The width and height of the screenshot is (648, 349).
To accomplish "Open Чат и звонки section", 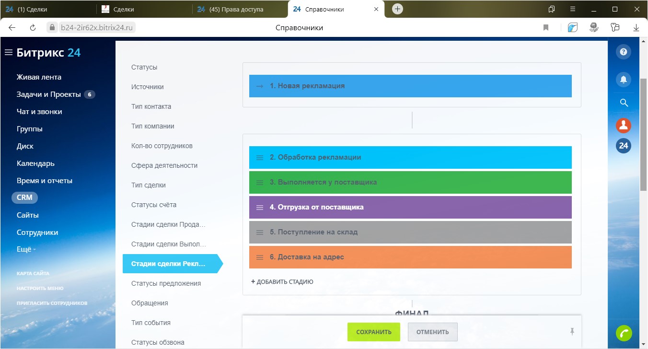I will (39, 112).
